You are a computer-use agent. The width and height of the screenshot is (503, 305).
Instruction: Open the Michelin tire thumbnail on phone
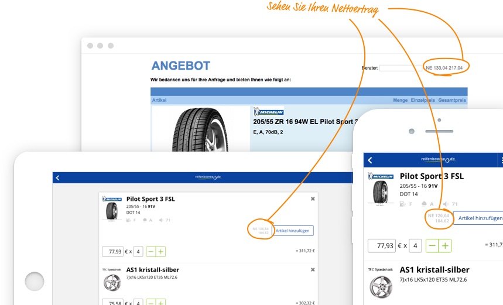(x=381, y=192)
